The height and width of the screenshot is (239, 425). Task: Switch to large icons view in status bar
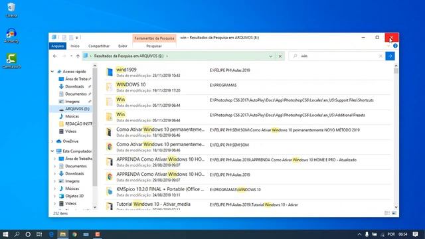click(x=394, y=214)
